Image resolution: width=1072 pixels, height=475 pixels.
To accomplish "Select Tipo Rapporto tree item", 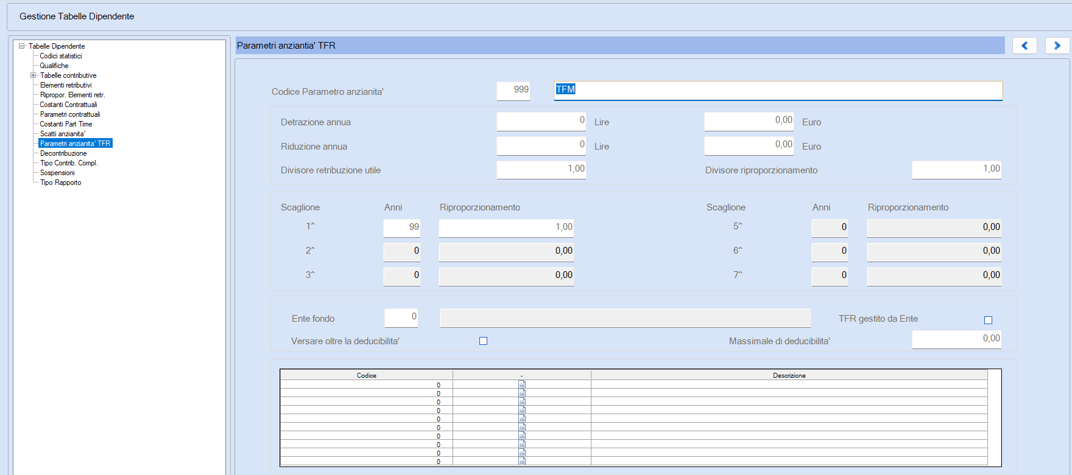I will 60,182.
